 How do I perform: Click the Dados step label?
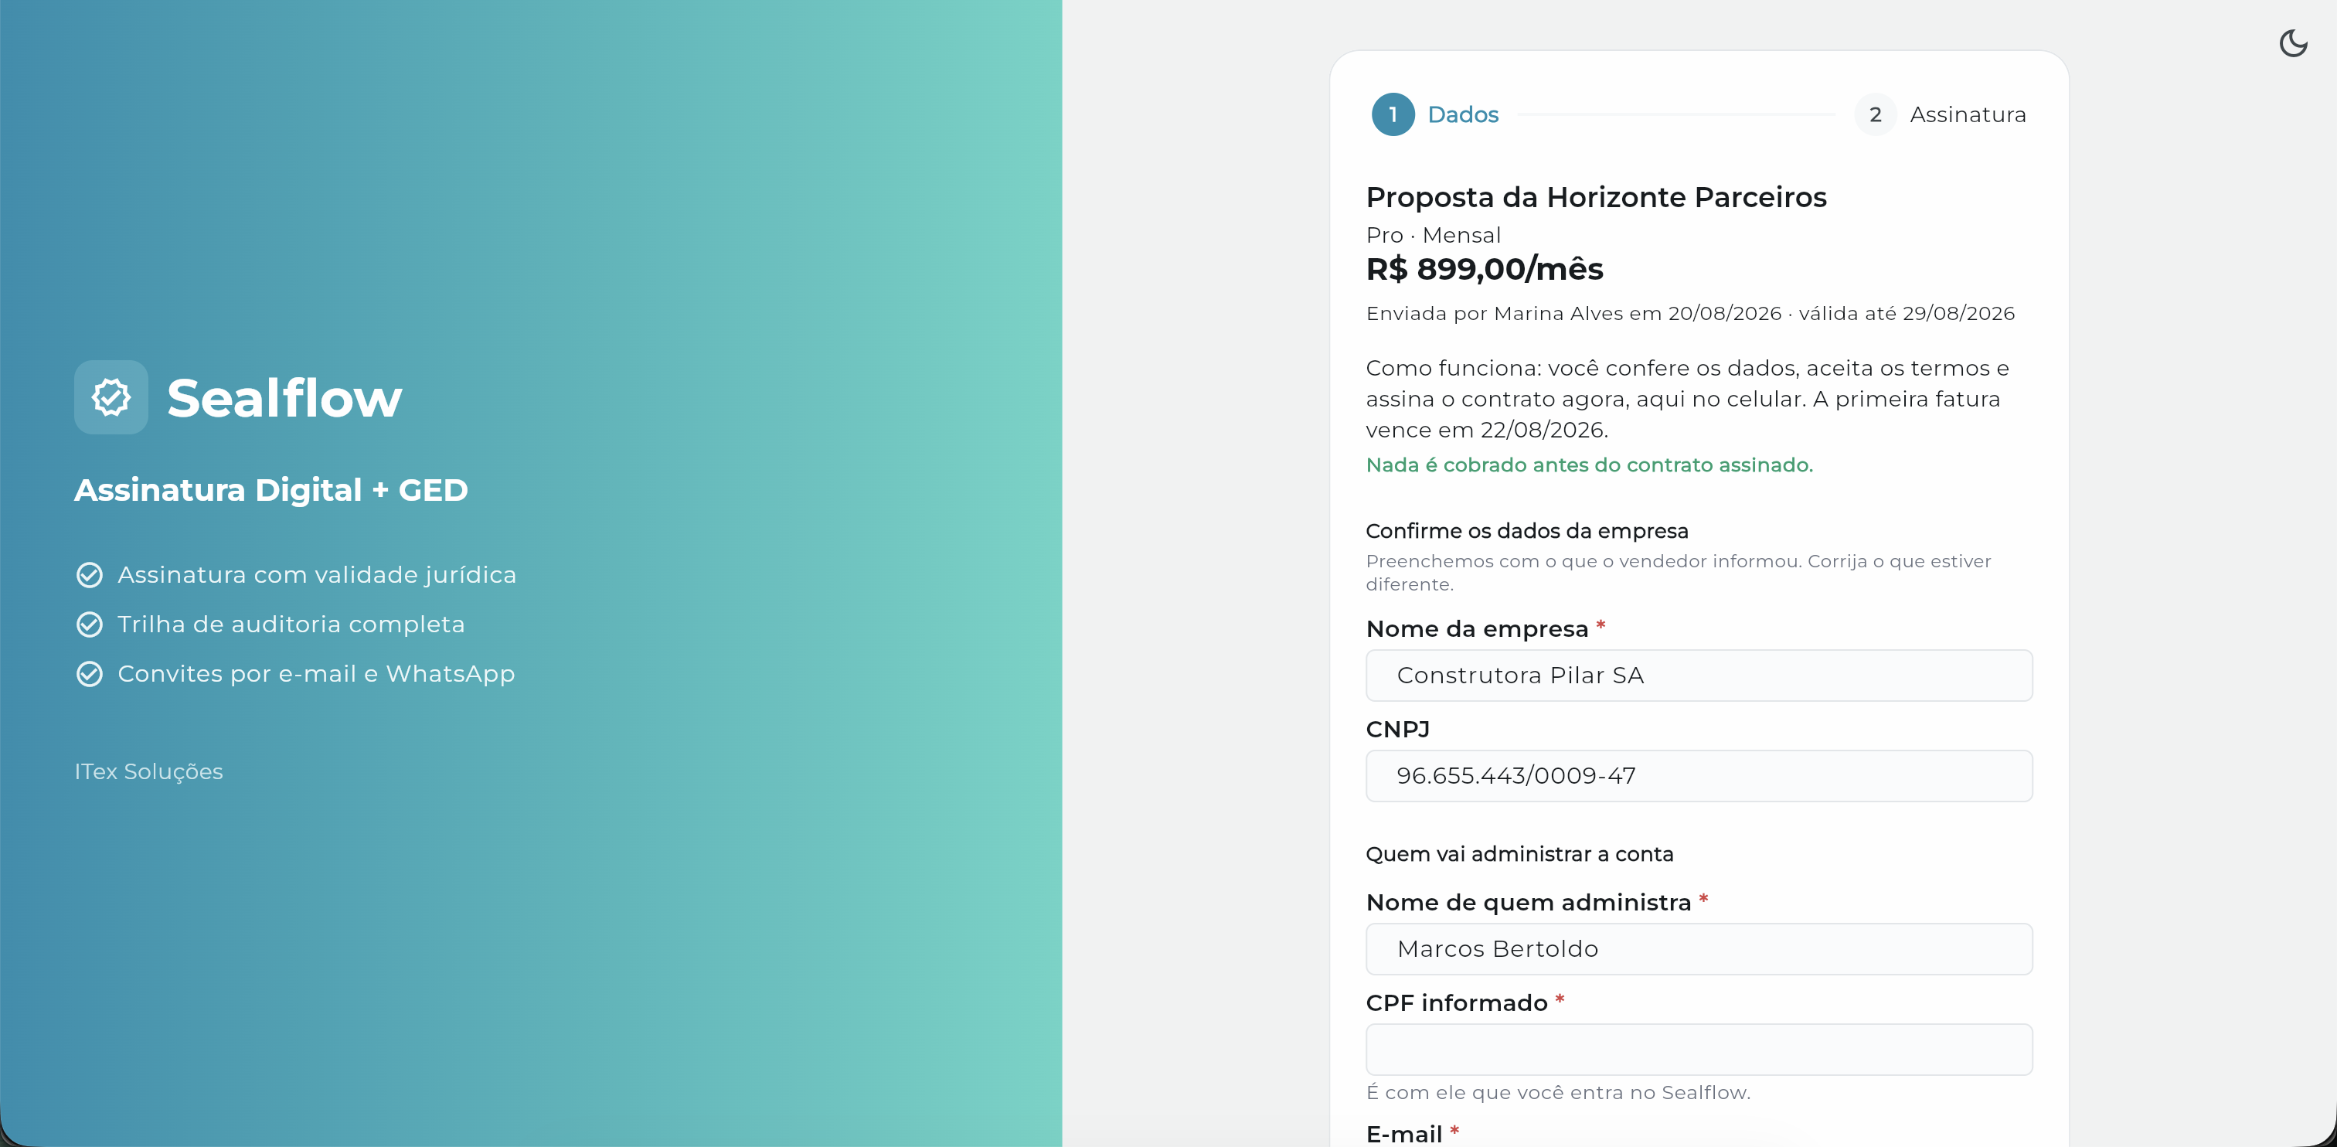click(x=1462, y=114)
